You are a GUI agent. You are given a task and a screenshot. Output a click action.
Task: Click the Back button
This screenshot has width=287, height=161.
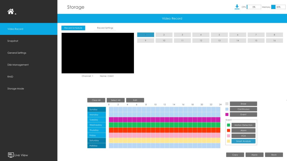pyautogui.click(x=274, y=155)
